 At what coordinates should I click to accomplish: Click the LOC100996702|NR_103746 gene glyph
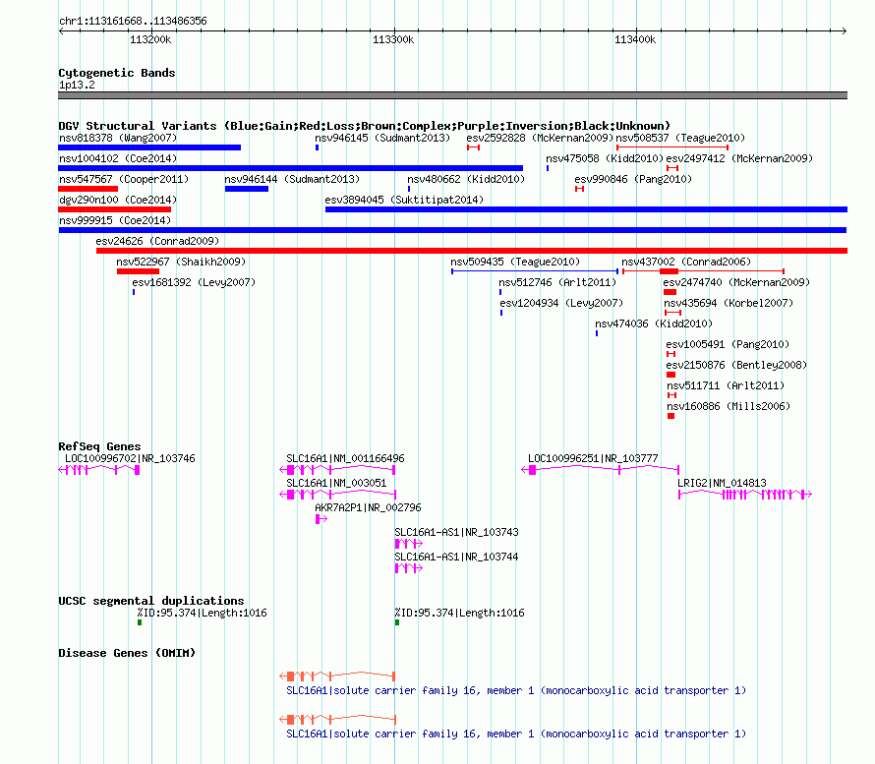[x=98, y=470]
